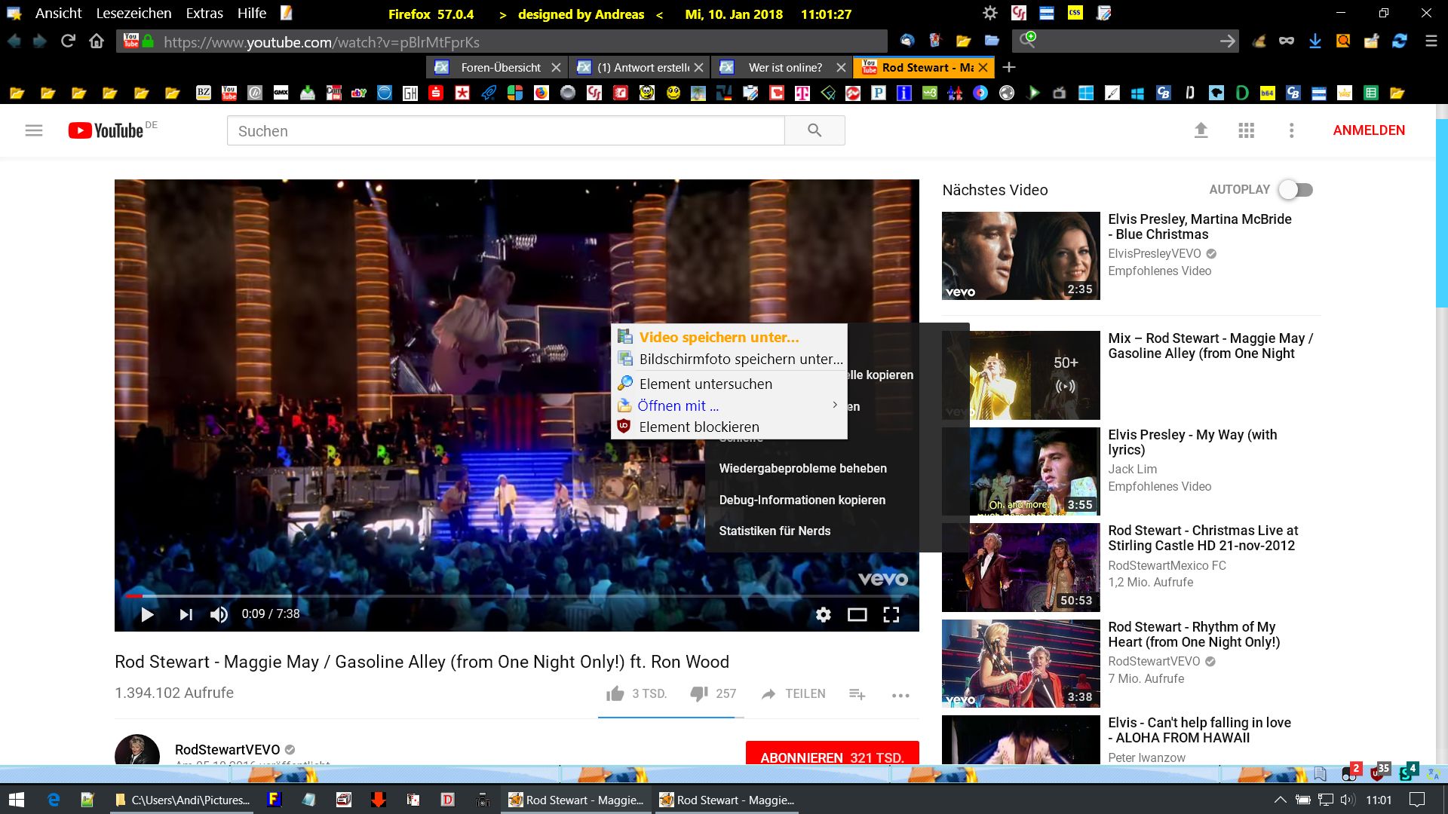Open the three-dot more actions below the video
1448x814 pixels.
[x=900, y=695]
